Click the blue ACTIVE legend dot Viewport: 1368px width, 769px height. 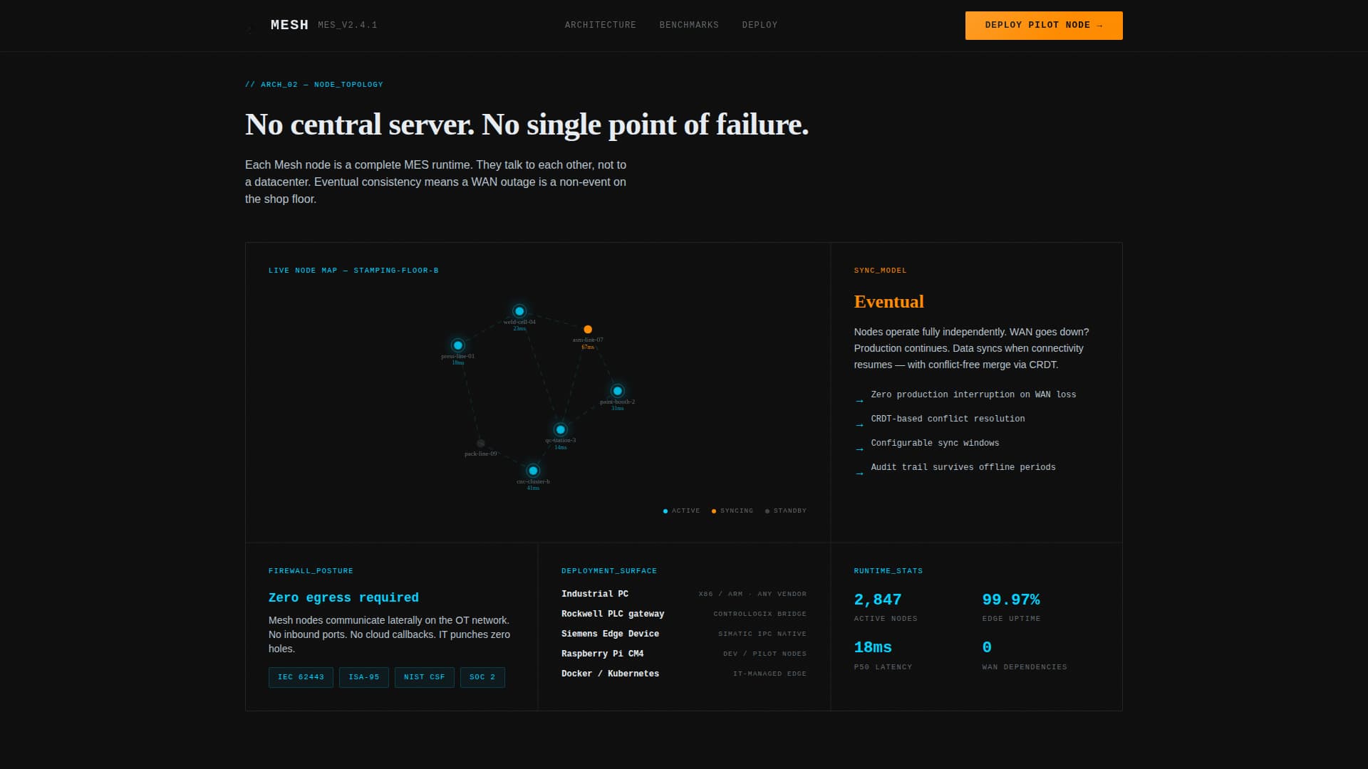click(665, 511)
